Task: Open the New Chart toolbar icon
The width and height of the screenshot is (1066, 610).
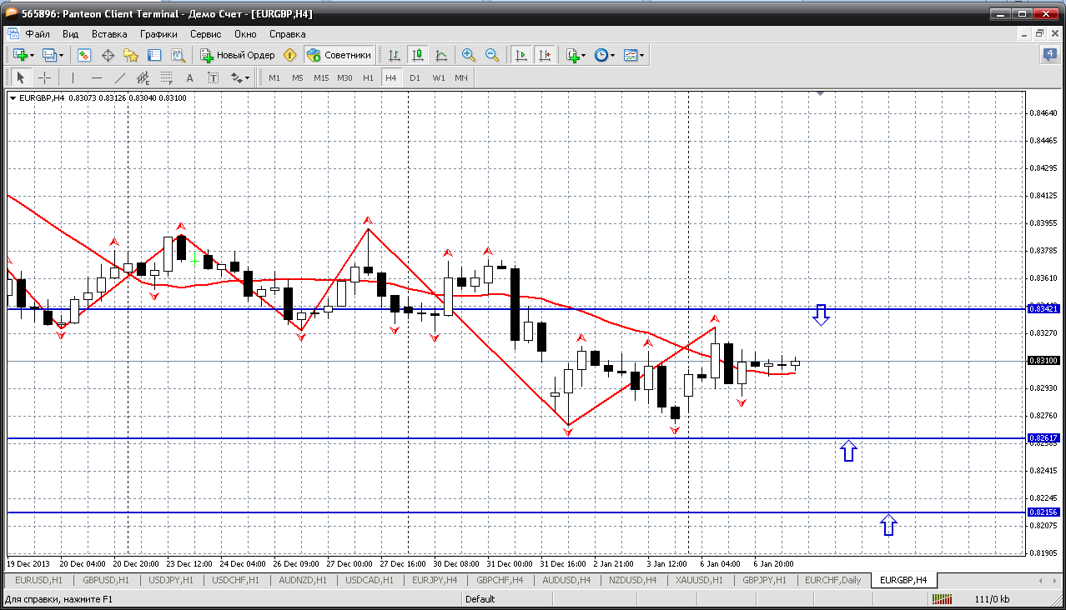Action: 20,55
